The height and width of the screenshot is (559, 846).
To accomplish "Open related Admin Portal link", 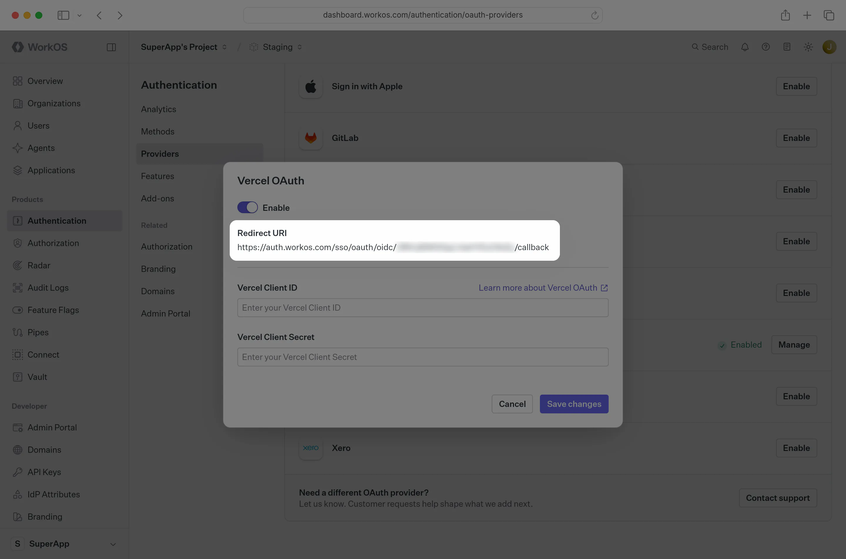I will pyautogui.click(x=165, y=313).
